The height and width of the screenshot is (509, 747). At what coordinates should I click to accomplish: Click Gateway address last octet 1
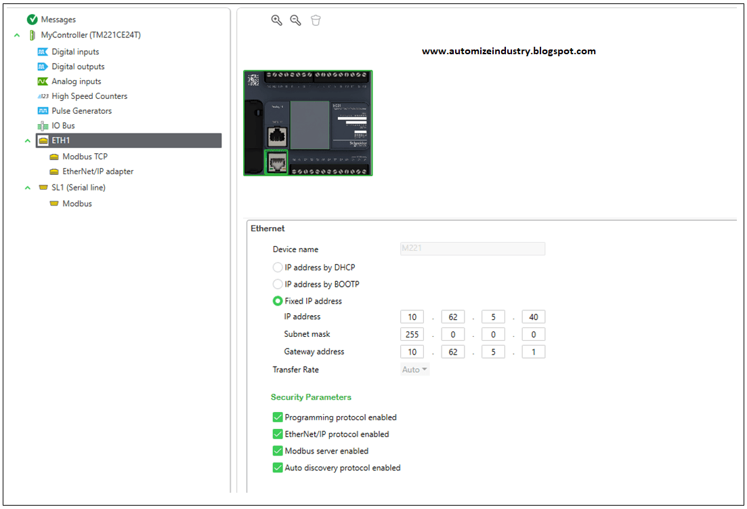pyautogui.click(x=534, y=352)
